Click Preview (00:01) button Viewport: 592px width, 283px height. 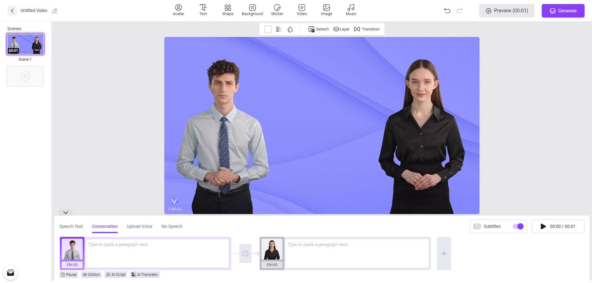(x=507, y=11)
